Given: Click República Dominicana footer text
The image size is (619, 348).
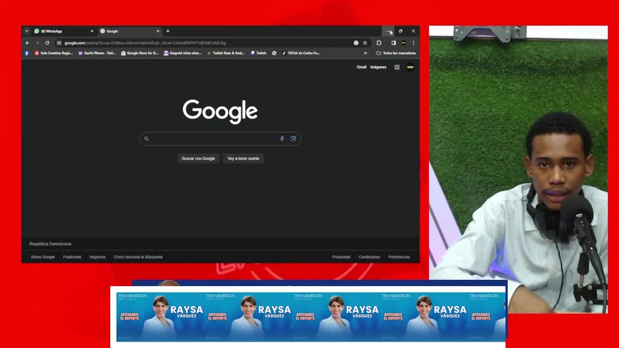Looking at the screenshot, I should tap(50, 244).
